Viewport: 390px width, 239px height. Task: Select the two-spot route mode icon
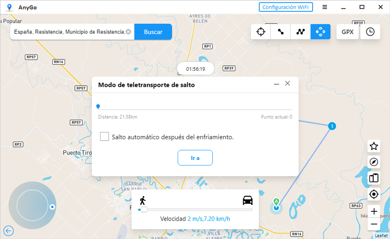[x=280, y=32]
